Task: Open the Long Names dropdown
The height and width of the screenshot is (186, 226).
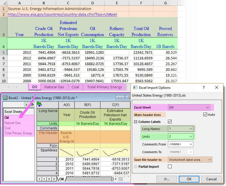Action: 181,129
